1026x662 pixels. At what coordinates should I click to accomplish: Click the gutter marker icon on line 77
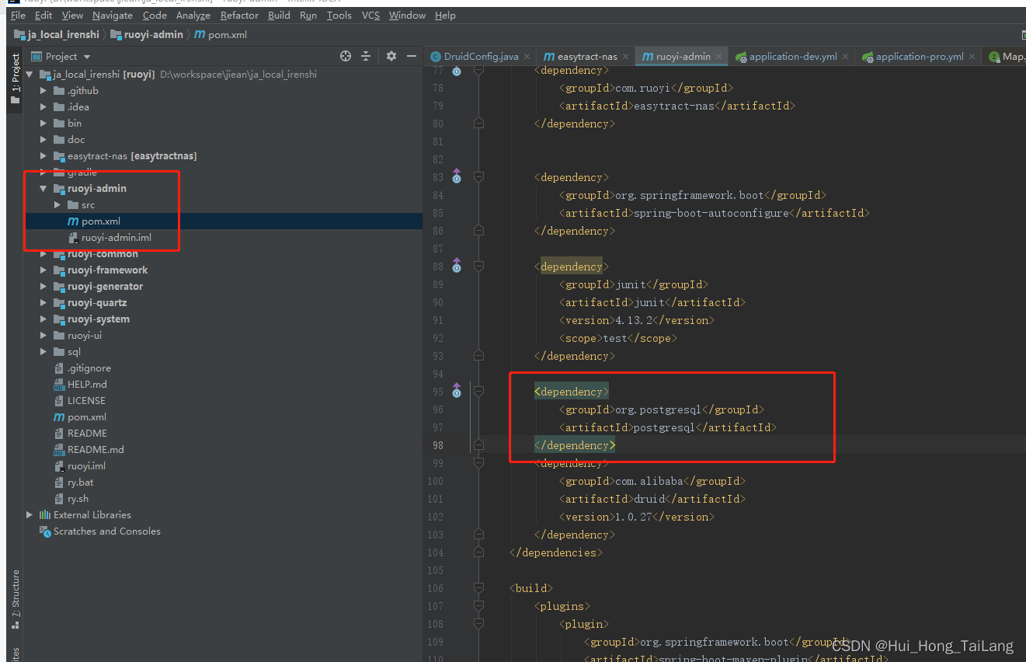pos(457,71)
